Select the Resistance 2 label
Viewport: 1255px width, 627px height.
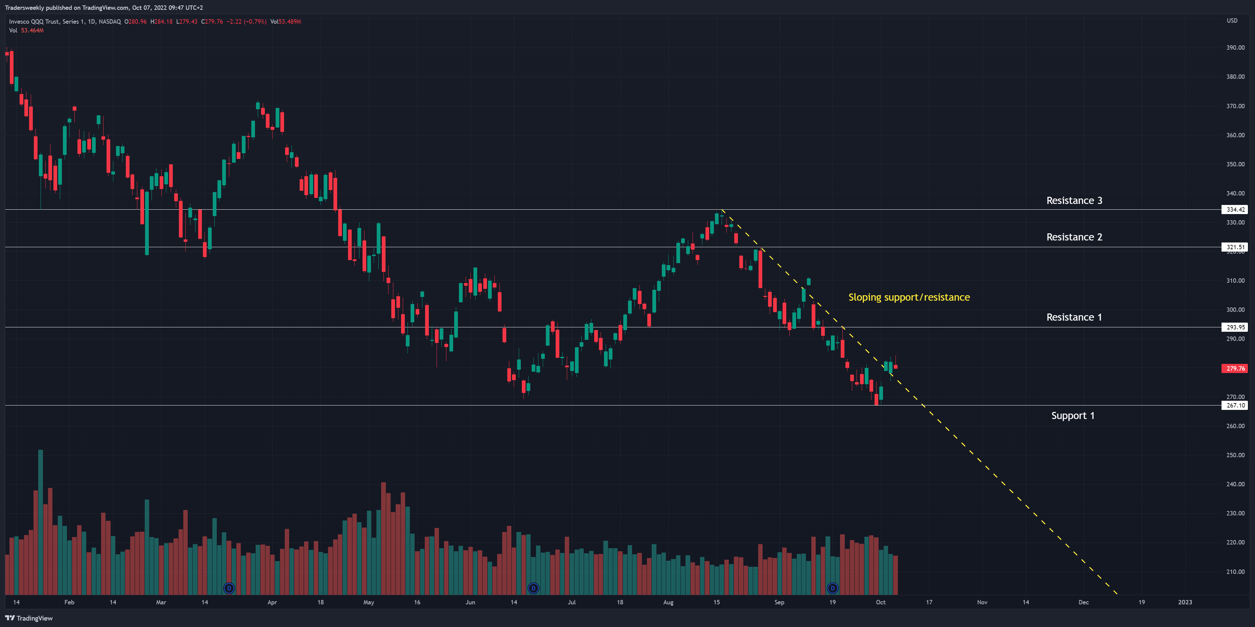(1074, 237)
